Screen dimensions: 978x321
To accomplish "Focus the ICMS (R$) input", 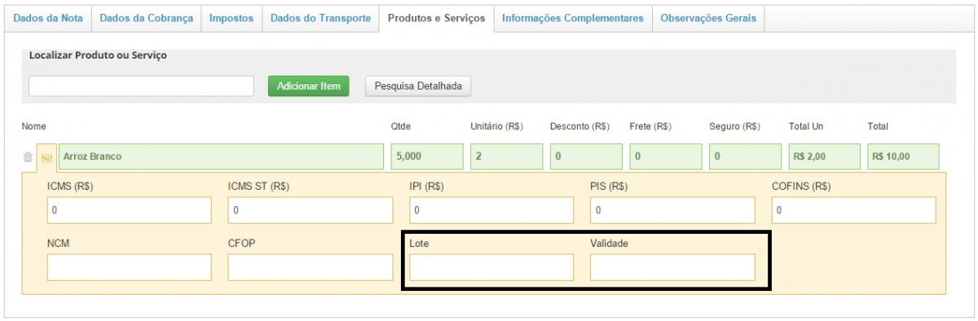I will 130,210.
